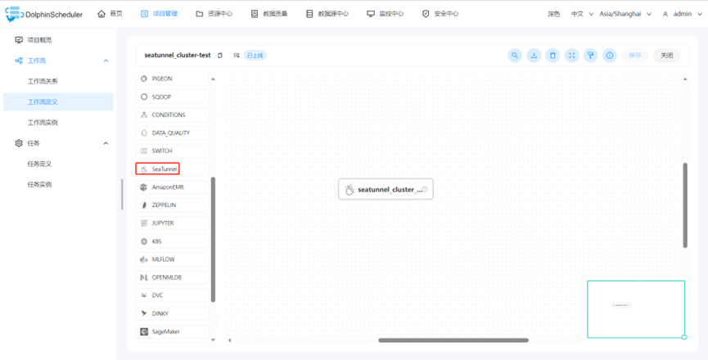Switch theme using 深色 button
The image size is (708, 360).
click(x=554, y=14)
